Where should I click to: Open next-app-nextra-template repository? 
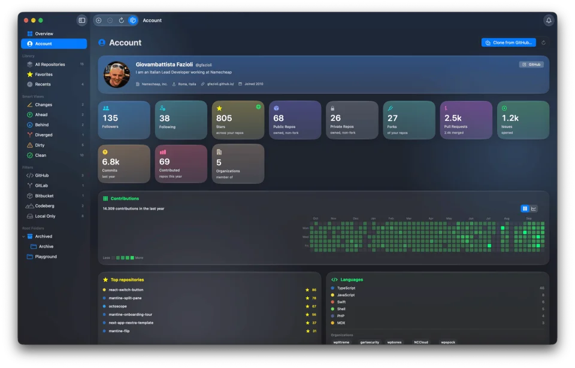click(x=210, y=323)
